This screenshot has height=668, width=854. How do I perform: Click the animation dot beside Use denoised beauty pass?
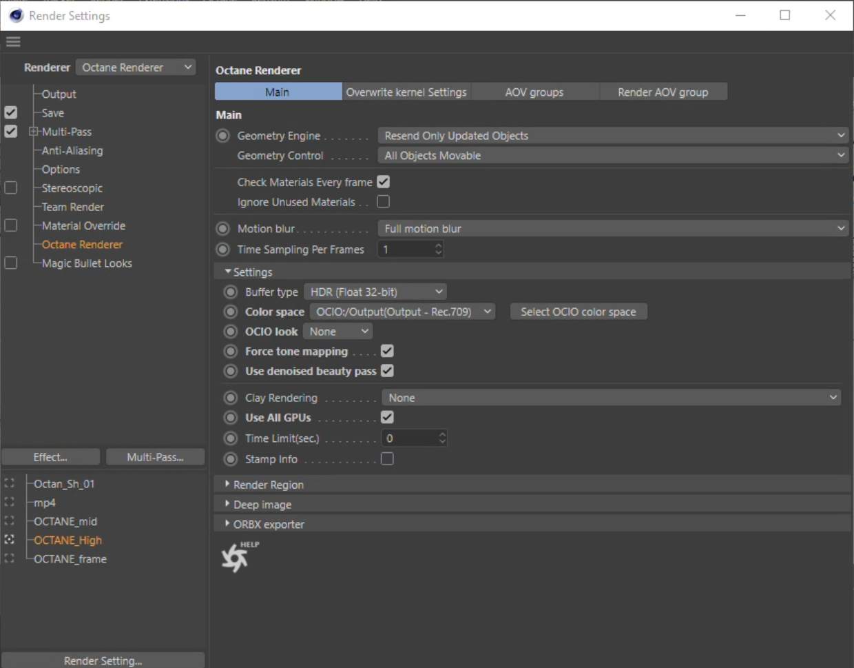click(231, 371)
